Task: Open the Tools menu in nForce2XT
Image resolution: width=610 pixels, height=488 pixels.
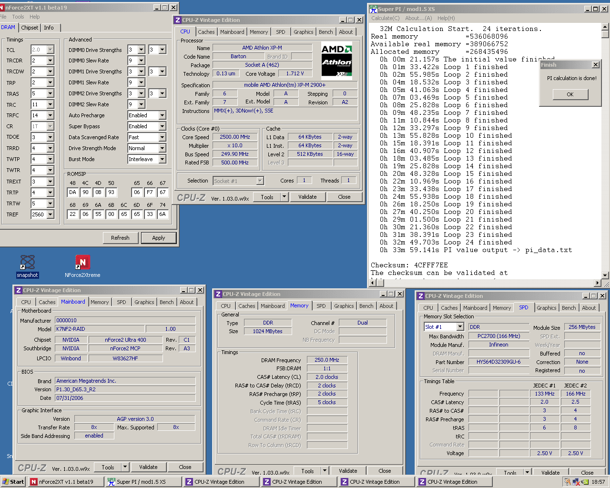Action: click(18, 17)
